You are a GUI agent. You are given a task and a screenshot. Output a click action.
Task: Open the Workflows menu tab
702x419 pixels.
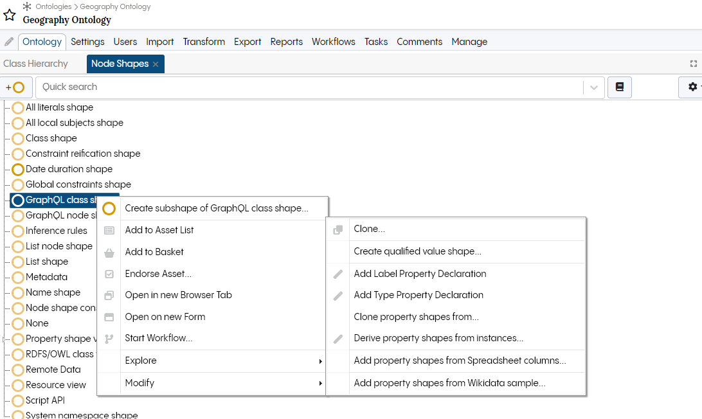click(x=333, y=42)
